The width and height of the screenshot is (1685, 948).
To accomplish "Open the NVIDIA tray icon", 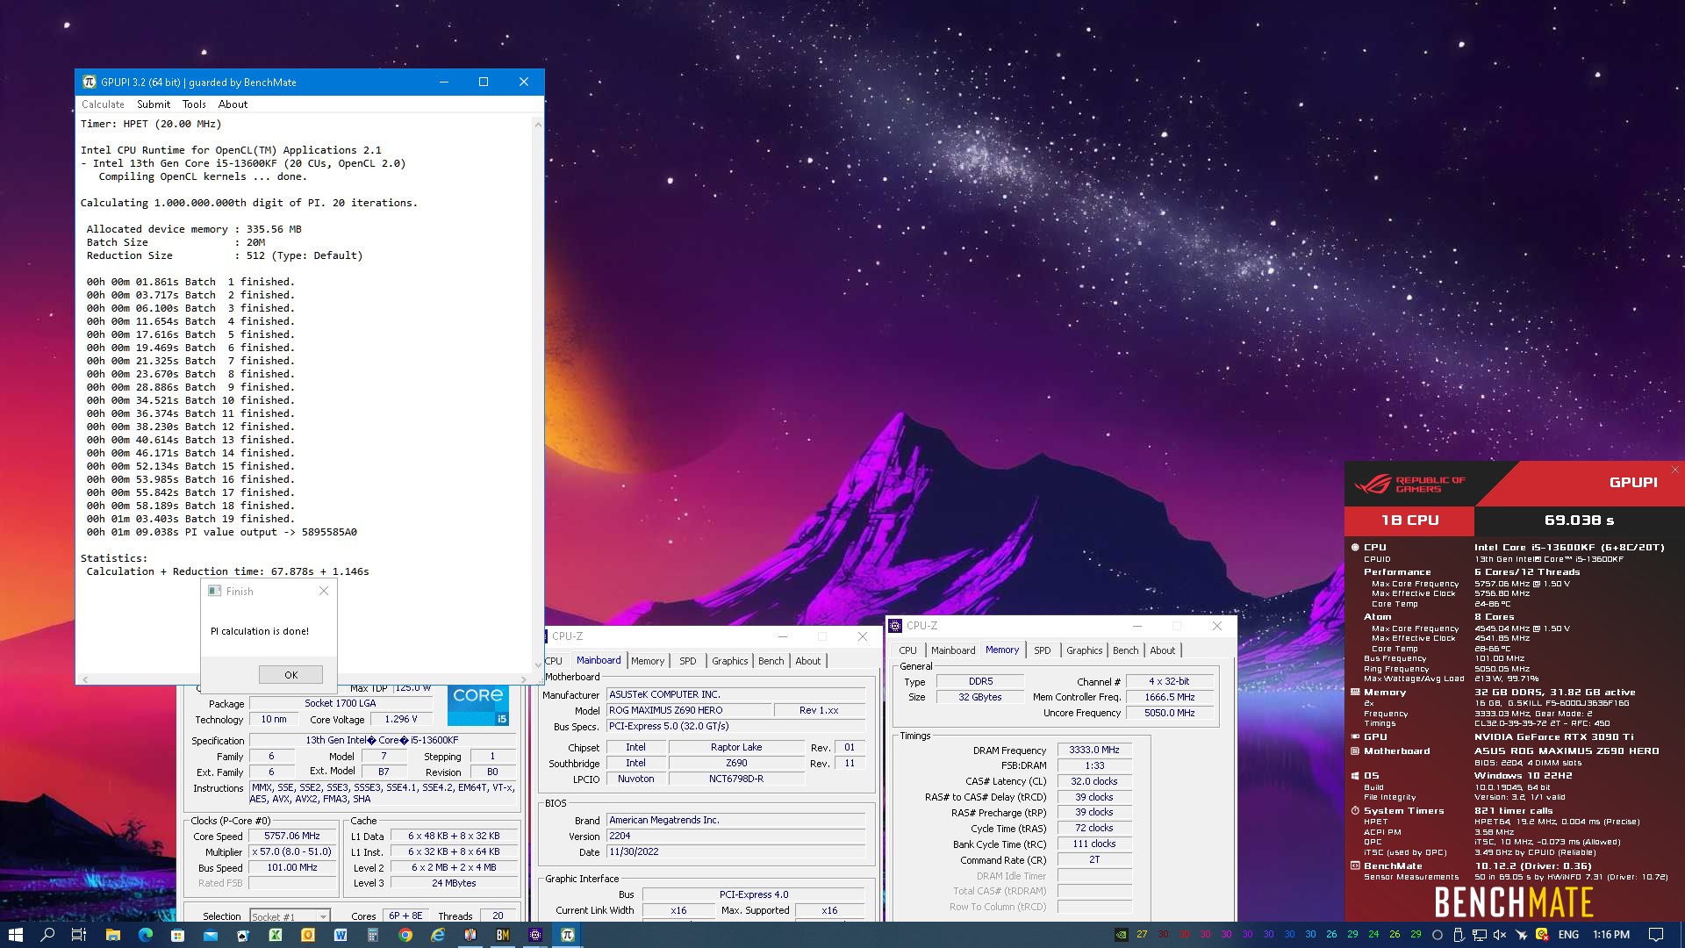I will 1121,935.
